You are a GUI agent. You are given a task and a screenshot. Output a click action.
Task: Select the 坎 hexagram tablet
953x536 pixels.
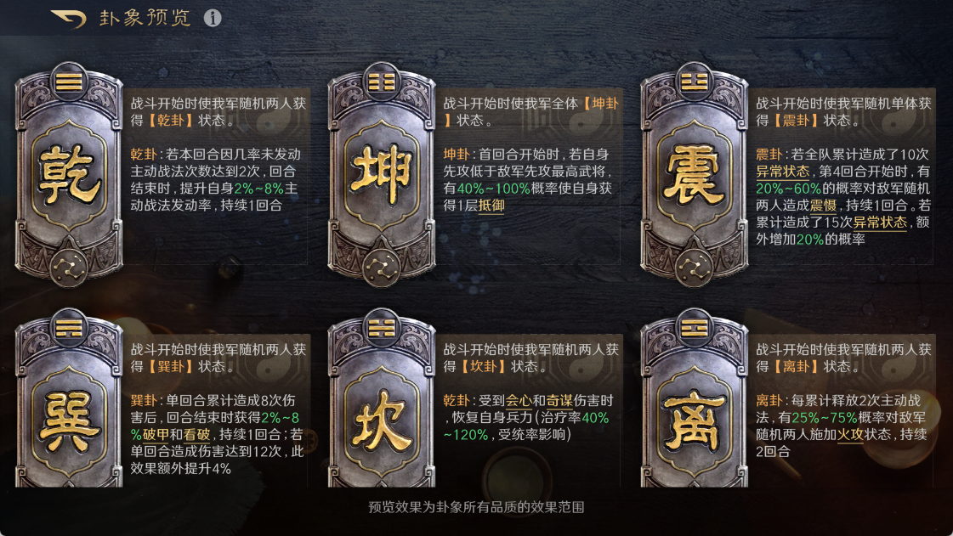(381, 398)
